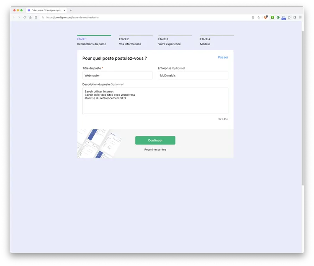Go back with the browser back arrow

(x=14, y=18)
